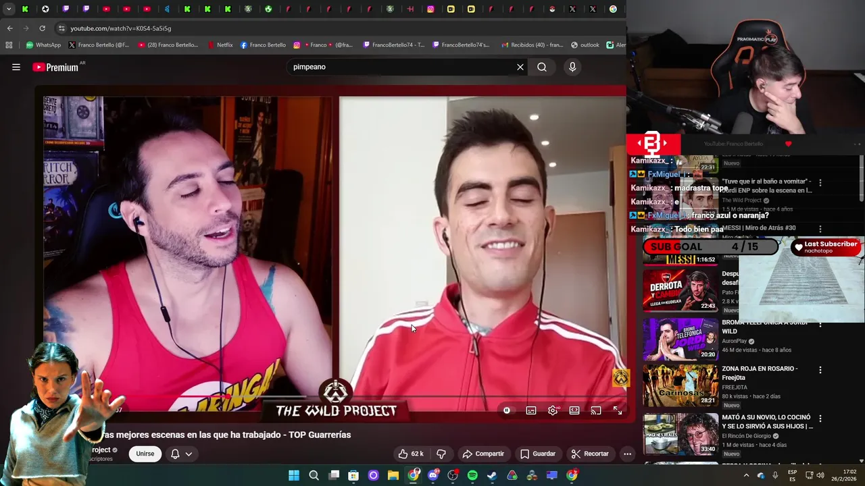Open Windows taskbar search
865x486 pixels.
314,475
